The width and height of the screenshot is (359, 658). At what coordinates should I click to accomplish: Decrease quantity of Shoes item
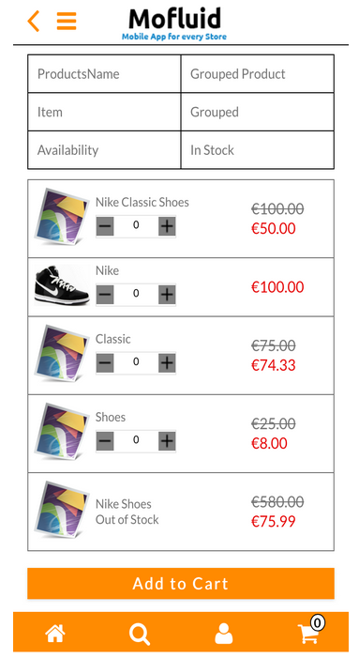[x=105, y=441]
